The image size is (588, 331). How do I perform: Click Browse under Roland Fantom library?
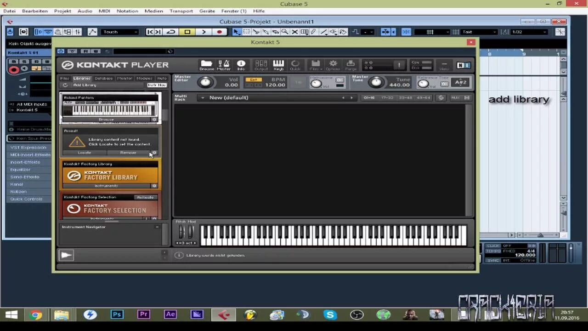pos(106,120)
